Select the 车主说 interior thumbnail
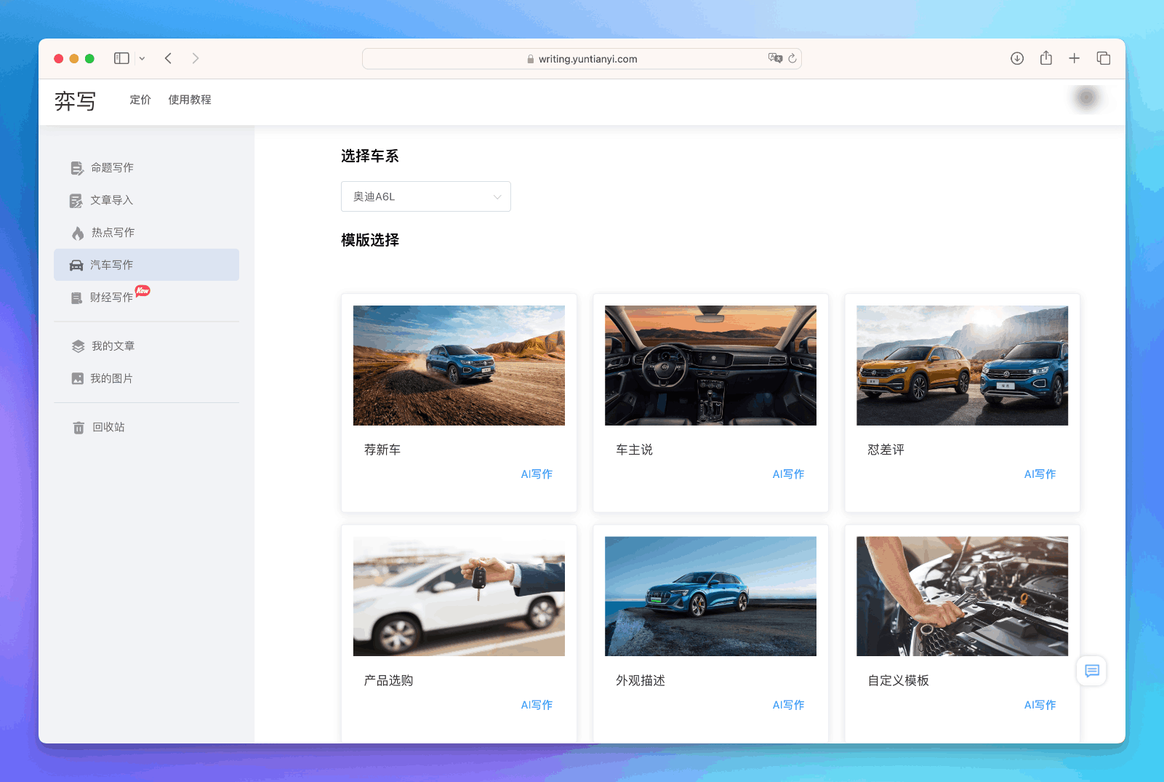Image resolution: width=1164 pixels, height=782 pixels. 710,365
